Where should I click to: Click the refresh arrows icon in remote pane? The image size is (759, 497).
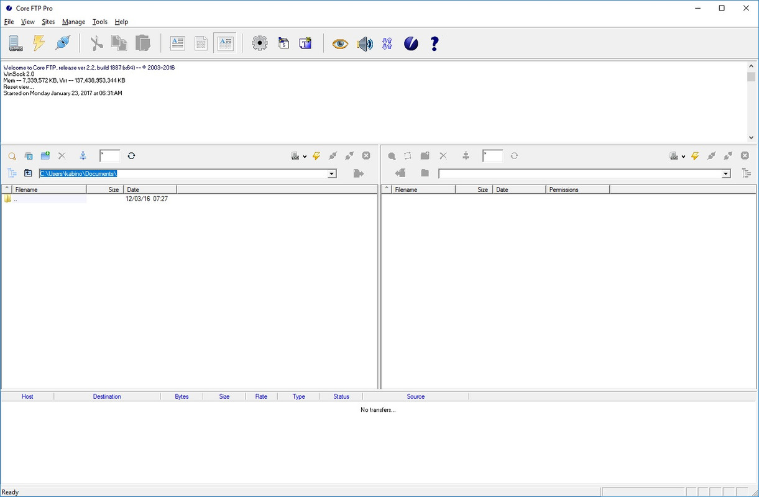point(514,156)
